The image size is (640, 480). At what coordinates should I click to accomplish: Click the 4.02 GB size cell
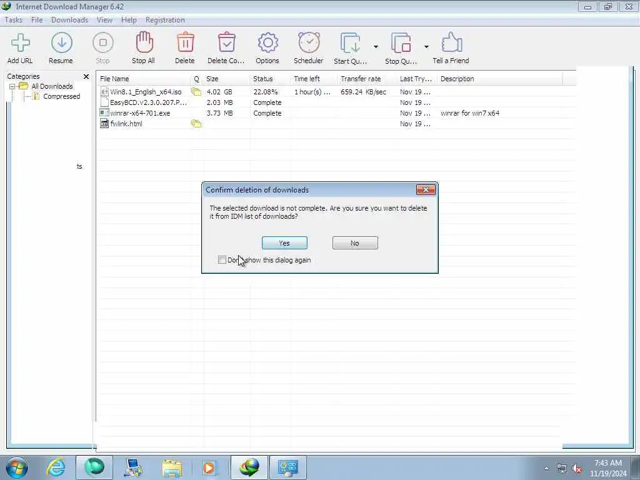(219, 92)
